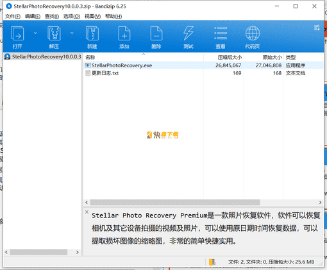This screenshot has width=327, height=270.
Task: Click folder tree scrollbar left arrow
Action: click(6, 252)
